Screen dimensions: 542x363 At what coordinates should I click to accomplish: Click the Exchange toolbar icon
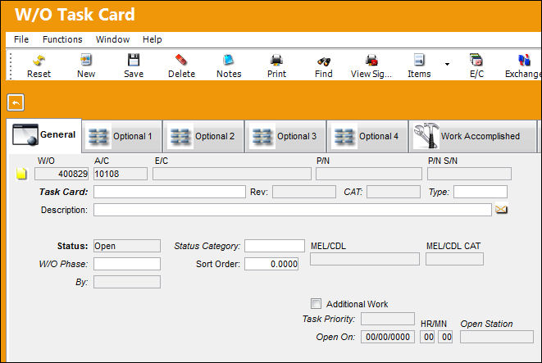[x=524, y=60]
